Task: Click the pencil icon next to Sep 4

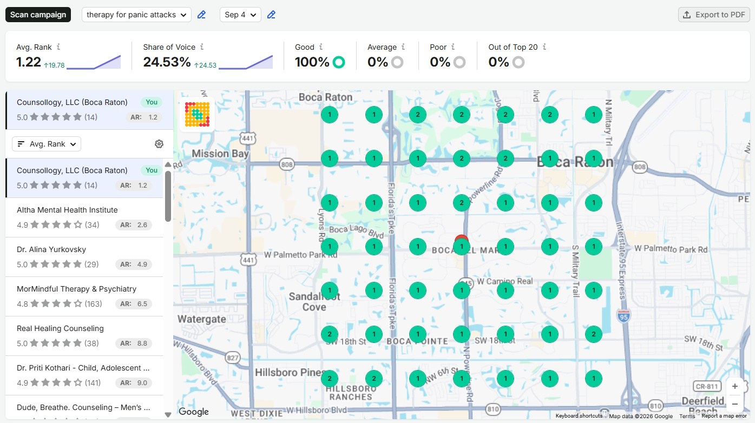Action: pos(272,15)
